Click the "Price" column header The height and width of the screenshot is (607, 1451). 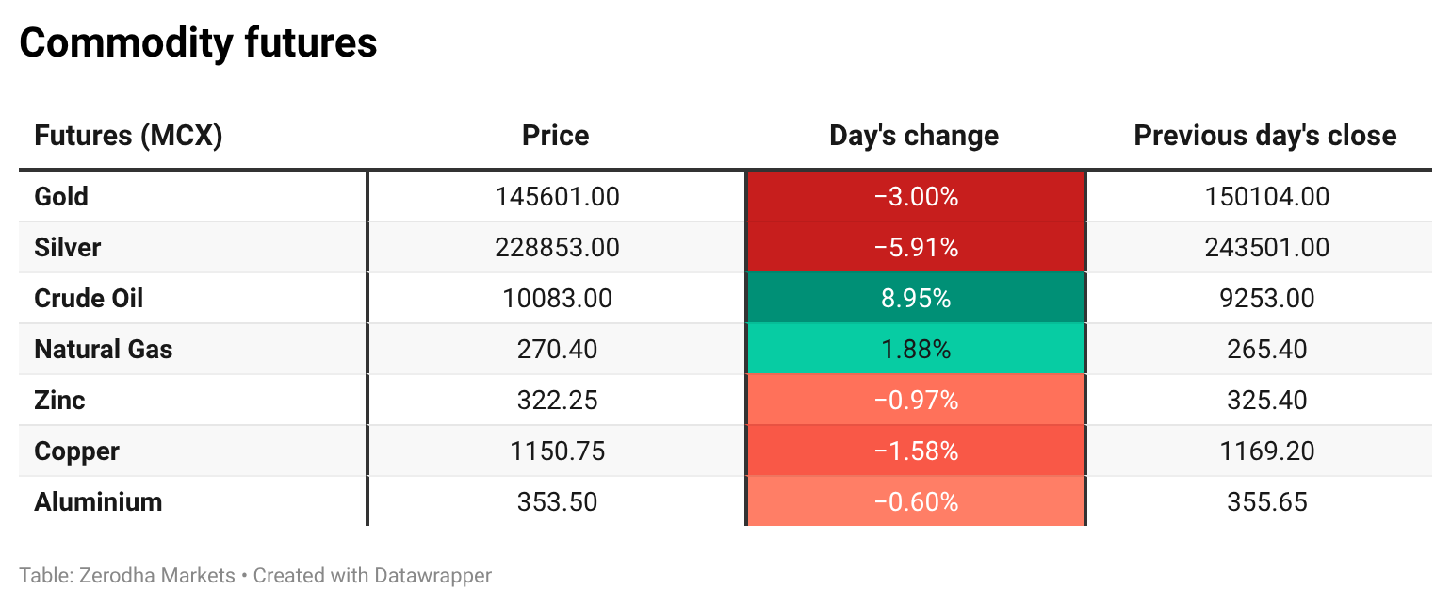point(556,136)
